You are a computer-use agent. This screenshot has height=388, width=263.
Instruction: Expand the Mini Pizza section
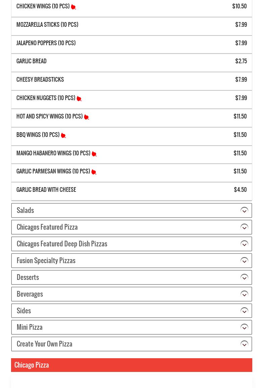pyautogui.click(x=131, y=327)
